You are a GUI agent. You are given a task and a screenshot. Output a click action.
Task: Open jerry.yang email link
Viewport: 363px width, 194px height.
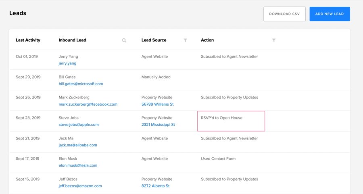[67, 63]
